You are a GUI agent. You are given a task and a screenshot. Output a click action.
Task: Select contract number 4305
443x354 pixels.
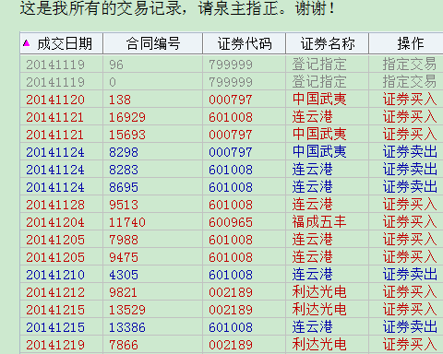tap(124, 275)
